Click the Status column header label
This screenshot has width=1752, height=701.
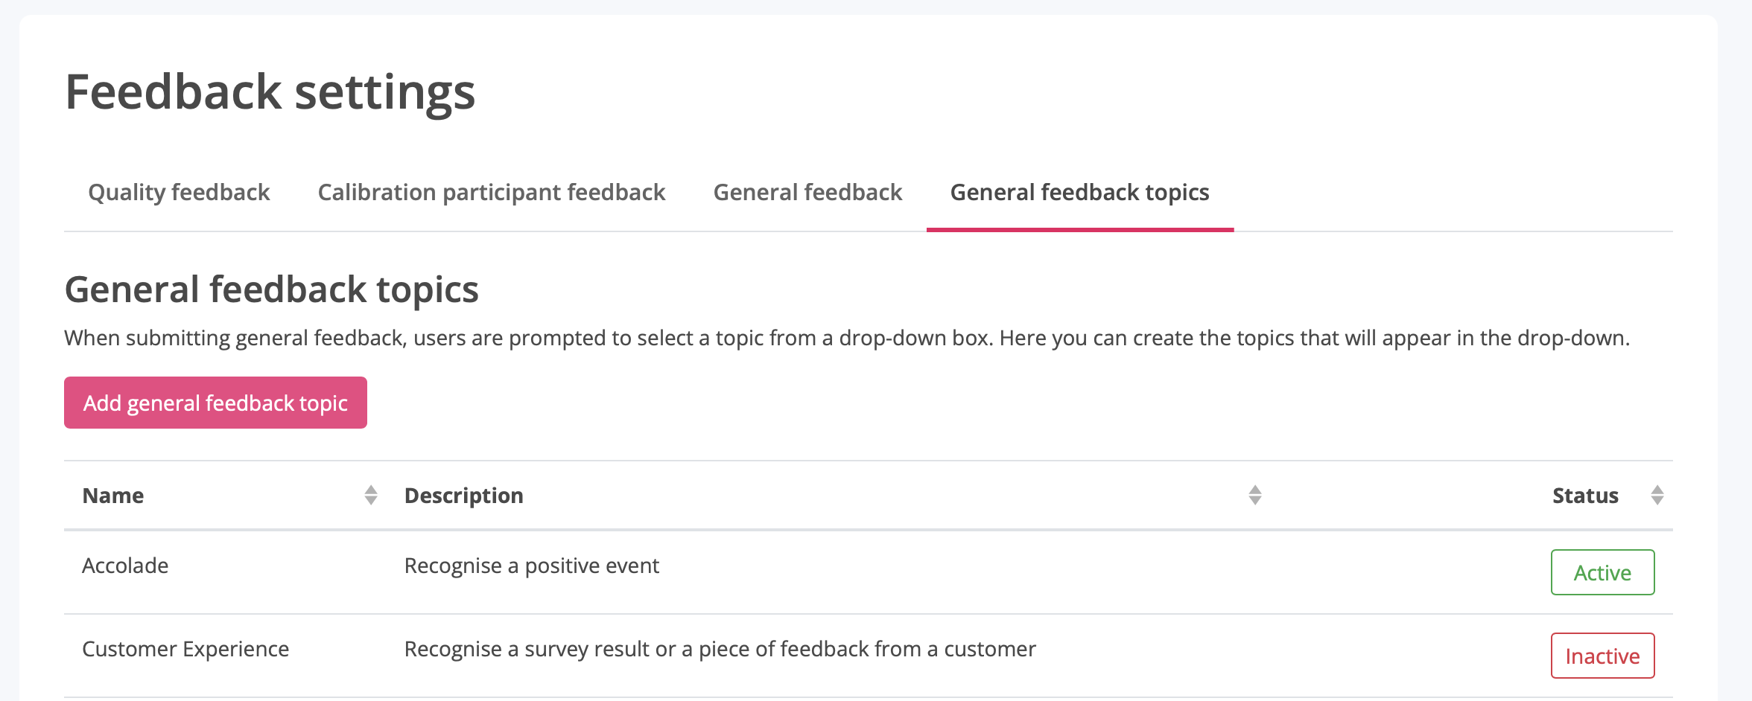[x=1585, y=496]
